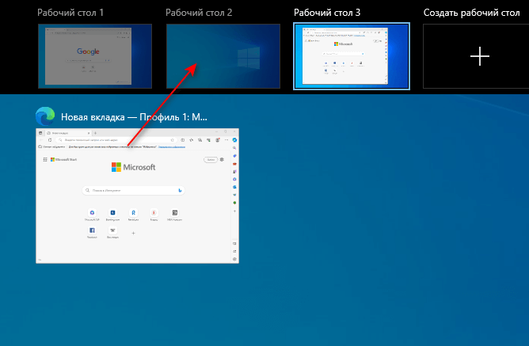
Task: Click the Рабочий стол 1 label text
Action: pos(70,13)
